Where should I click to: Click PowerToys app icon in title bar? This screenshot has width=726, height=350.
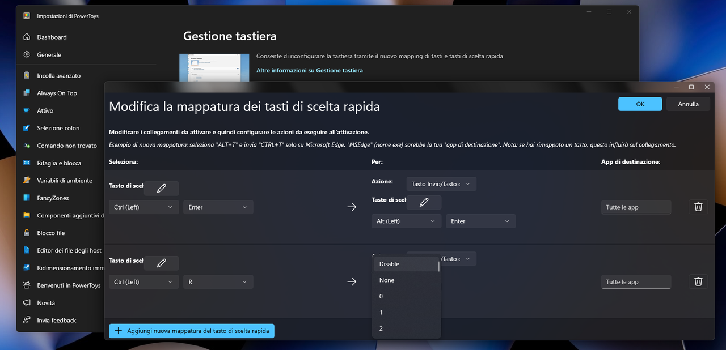(x=27, y=16)
